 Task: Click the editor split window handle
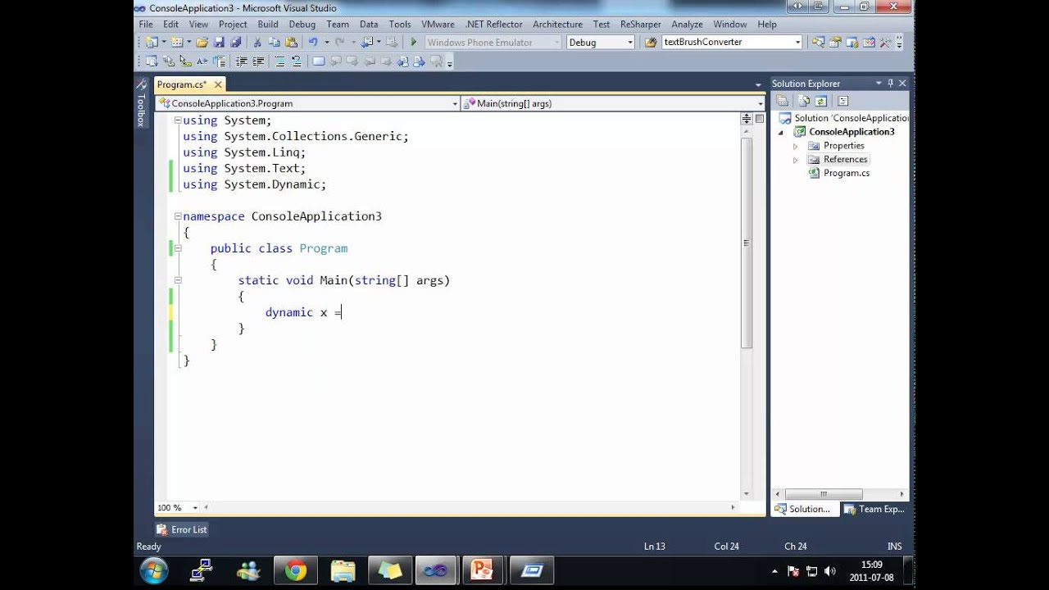point(747,119)
